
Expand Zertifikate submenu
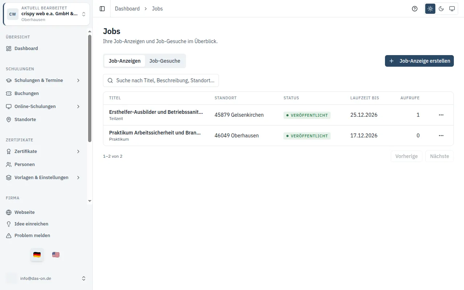point(43,152)
